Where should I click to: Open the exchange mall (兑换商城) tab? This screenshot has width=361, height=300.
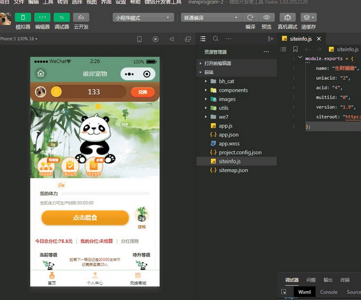pyautogui.click(x=138, y=278)
